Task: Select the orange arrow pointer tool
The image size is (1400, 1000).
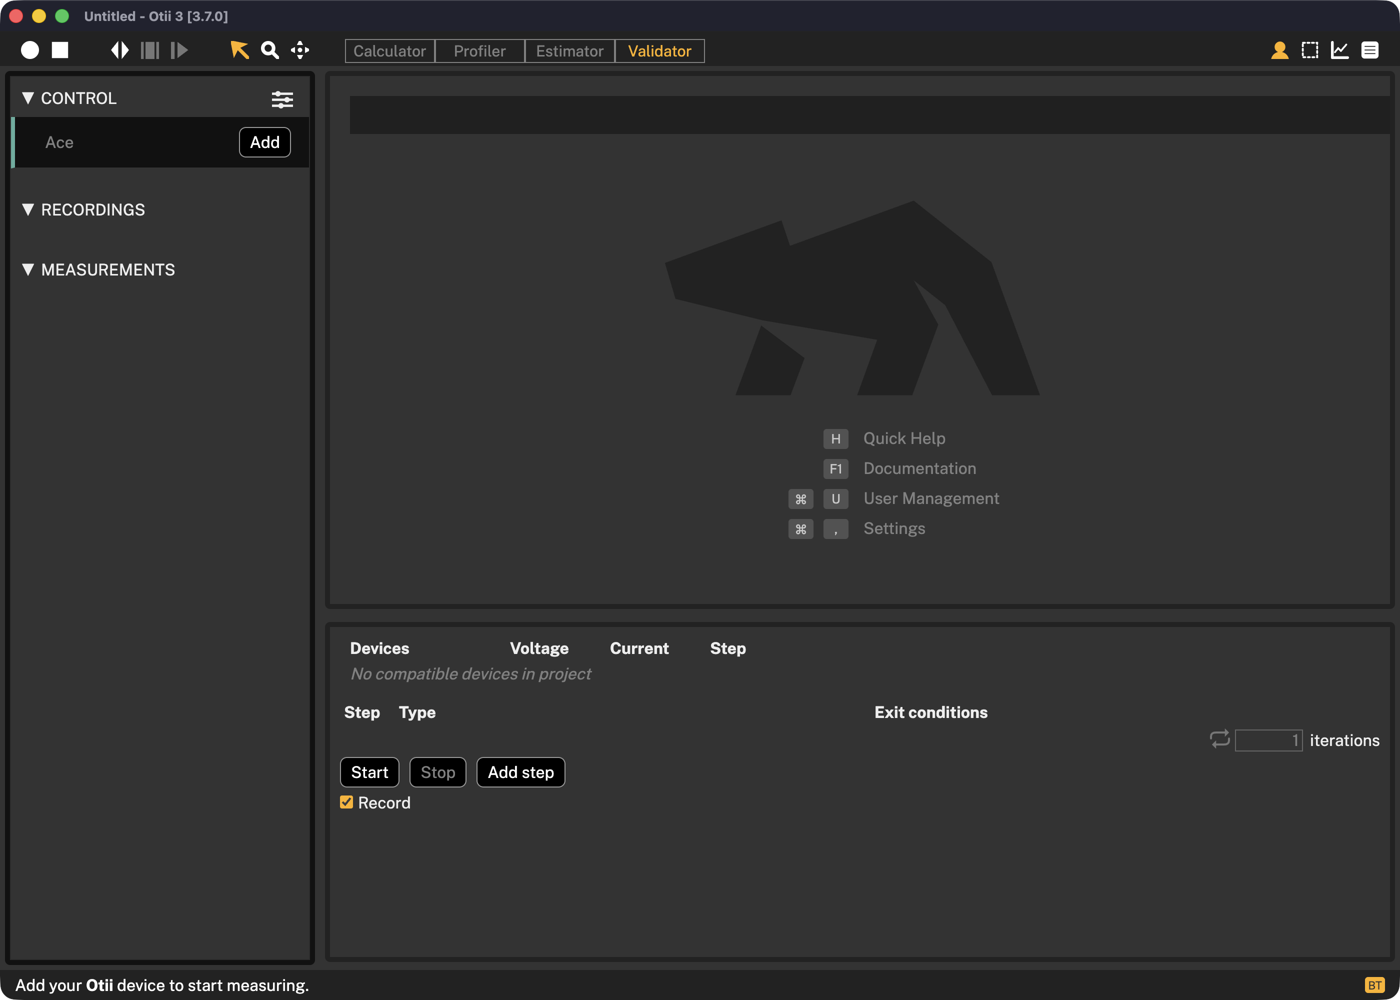Action: (x=239, y=50)
